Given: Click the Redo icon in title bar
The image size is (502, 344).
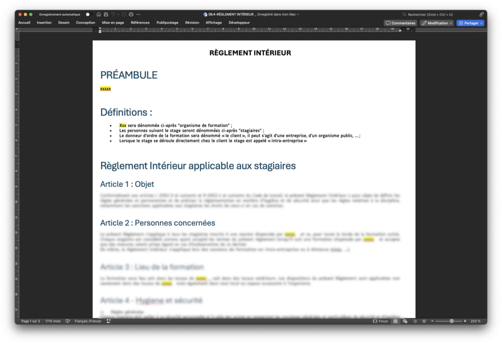Looking at the screenshot, I should pyautogui.click(x=124, y=15).
